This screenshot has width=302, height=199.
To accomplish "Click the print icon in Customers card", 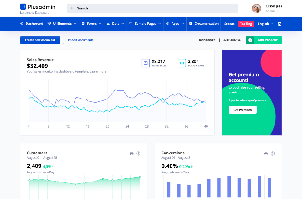I will pos(132,153).
